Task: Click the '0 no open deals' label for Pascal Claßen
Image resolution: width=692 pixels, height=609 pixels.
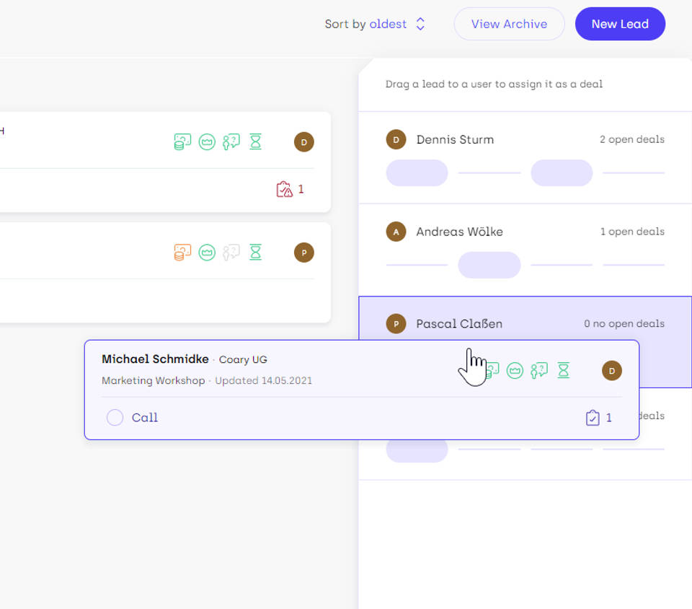Action: click(x=624, y=324)
